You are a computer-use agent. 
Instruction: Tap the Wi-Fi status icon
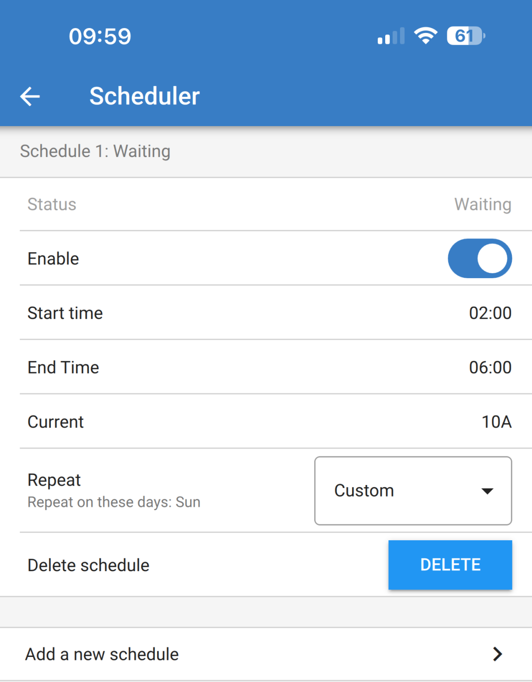tap(426, 35)
